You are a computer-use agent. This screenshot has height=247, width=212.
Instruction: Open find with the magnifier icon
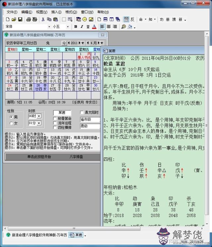[124, 27]
